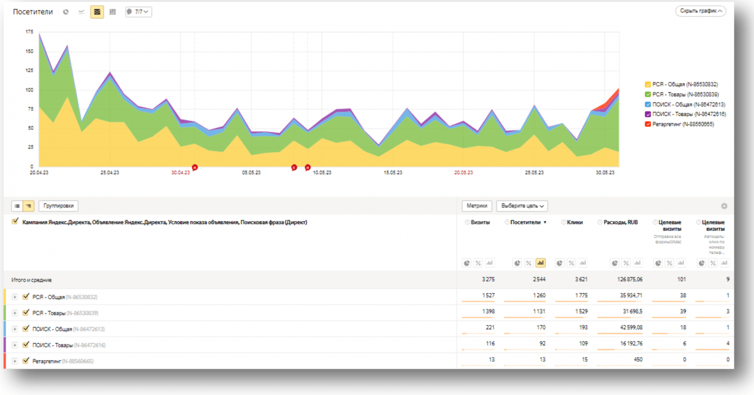The height and width of the screenshot is (395, 754).
Task: Switch table to flat list view
Action: [x=17, y=207]
